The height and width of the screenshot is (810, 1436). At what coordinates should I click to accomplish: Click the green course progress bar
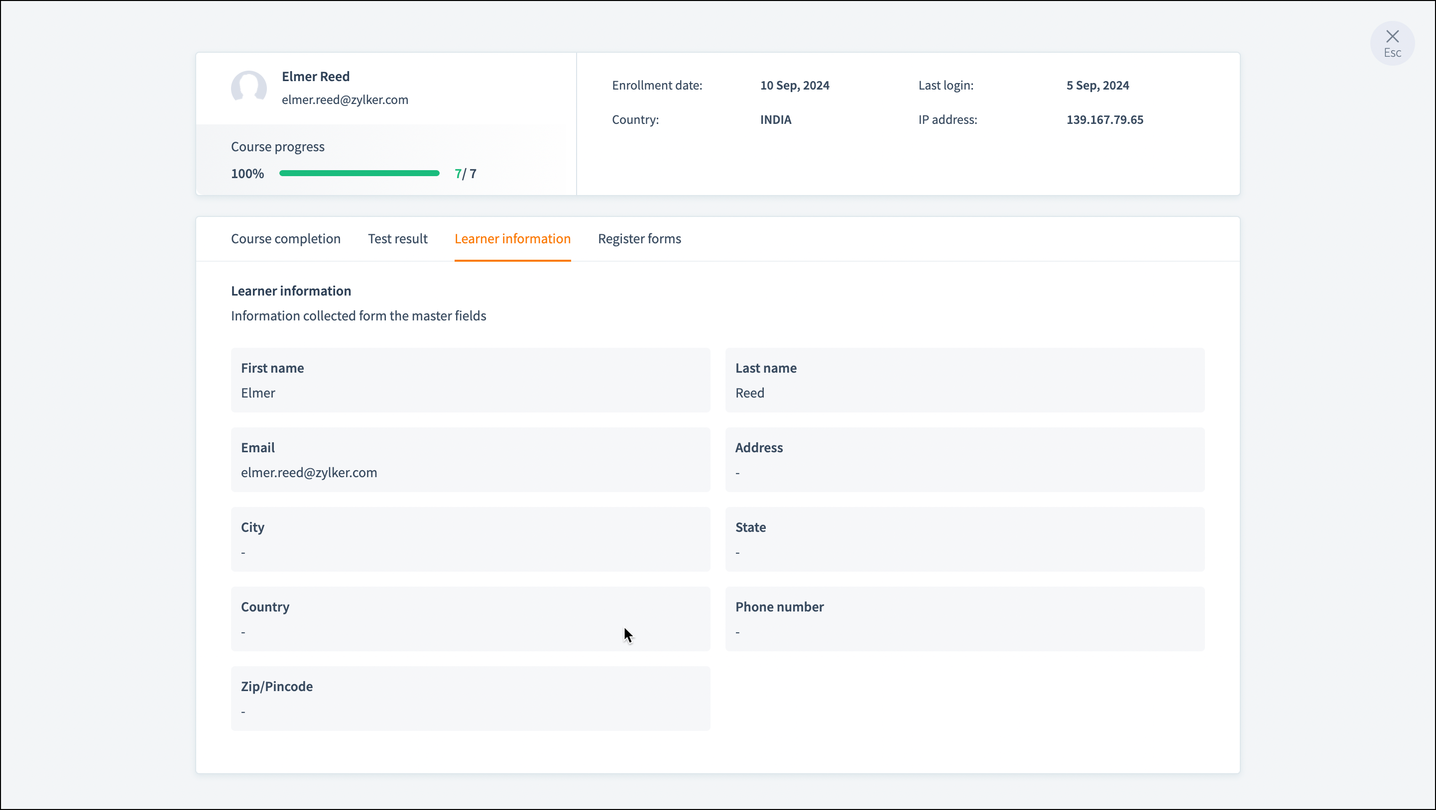point(359,173)
